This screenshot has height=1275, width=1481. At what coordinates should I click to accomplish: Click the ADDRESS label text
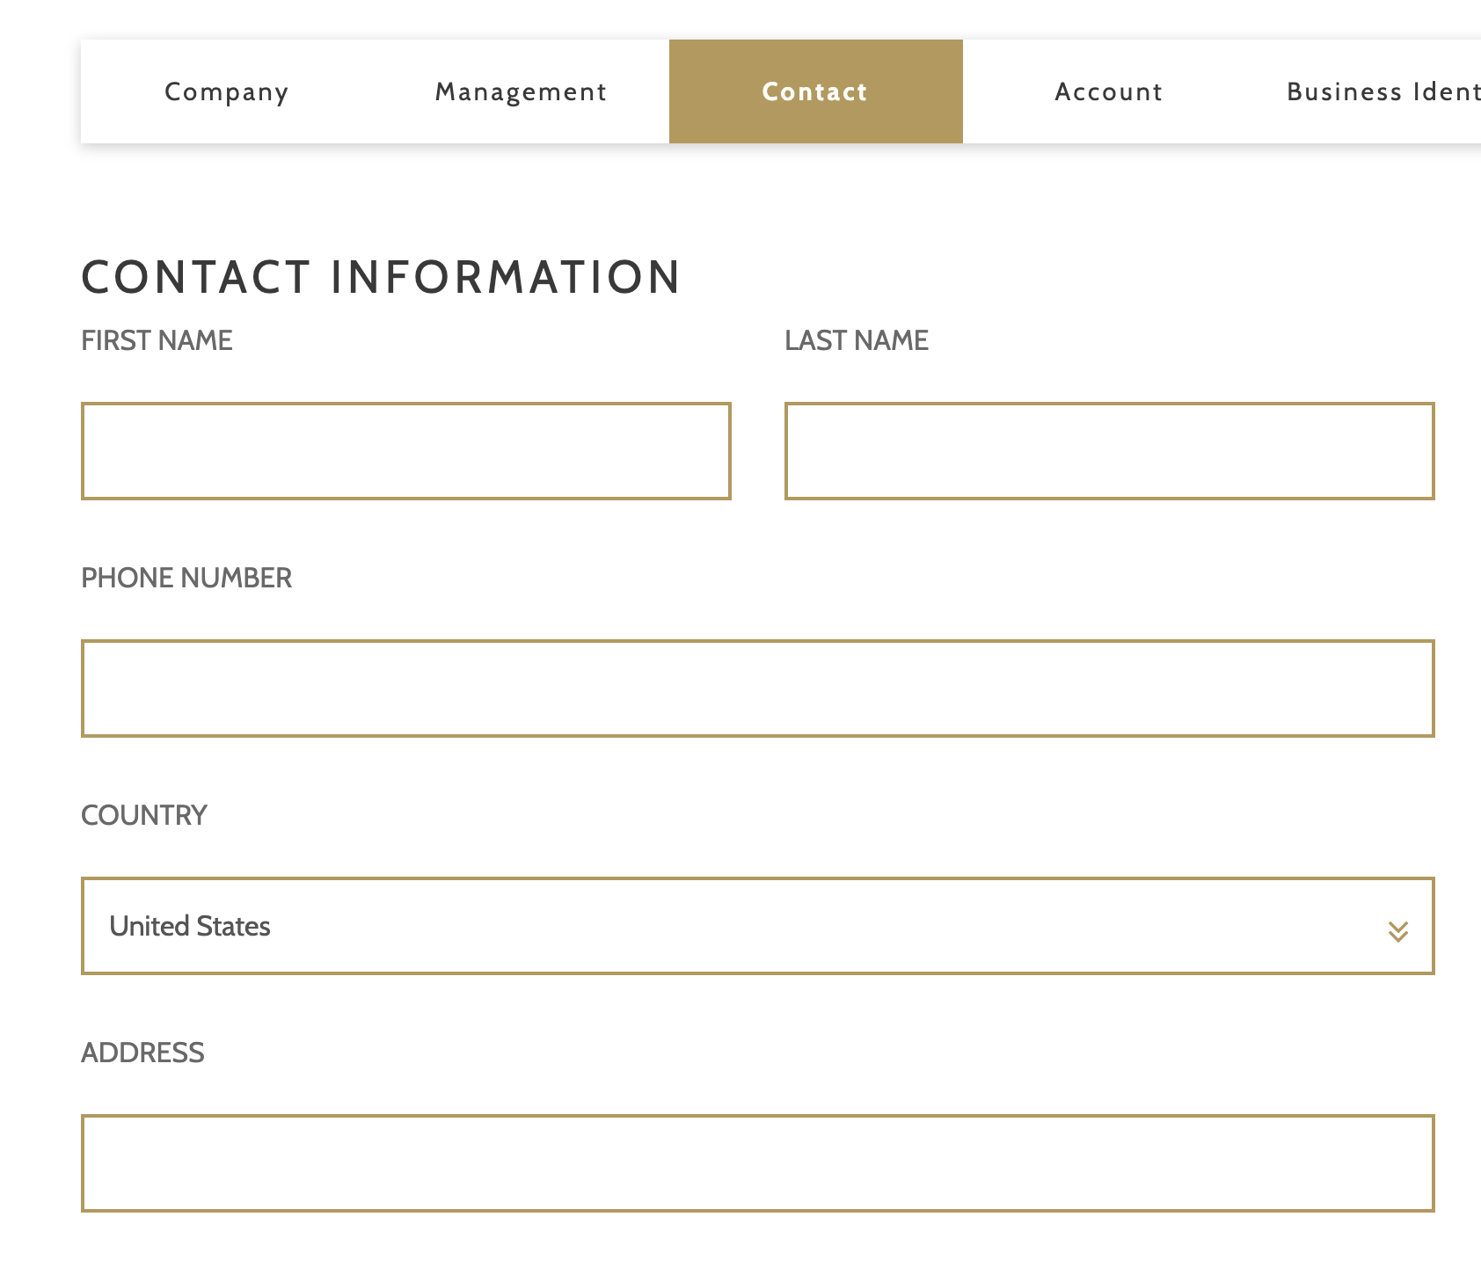(x=142, y=1053)
